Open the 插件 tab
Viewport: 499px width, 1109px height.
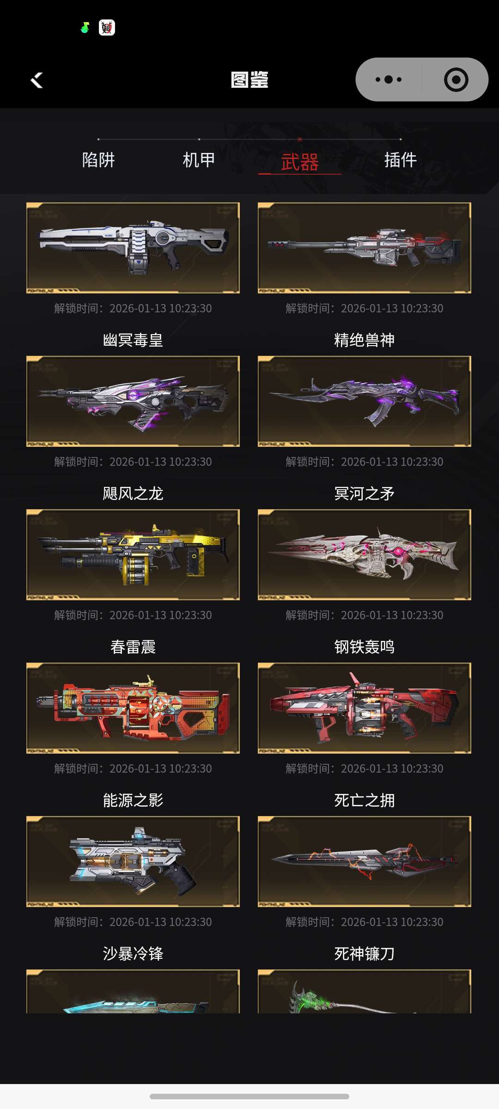pos(401,160)
